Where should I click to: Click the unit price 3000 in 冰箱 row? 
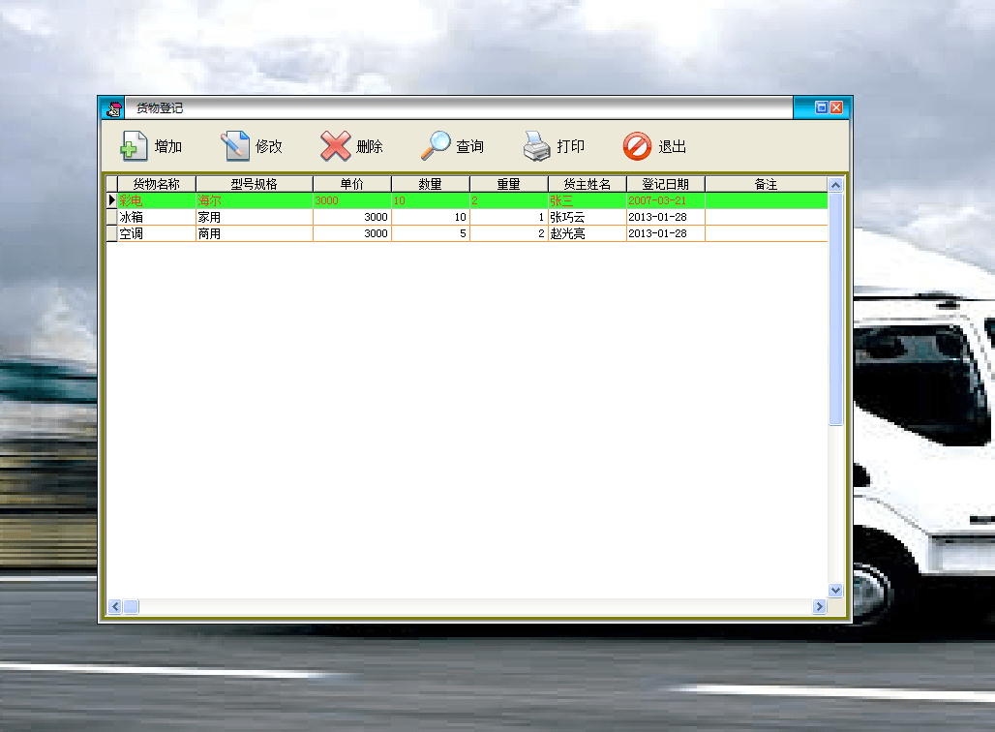point(352,217)
